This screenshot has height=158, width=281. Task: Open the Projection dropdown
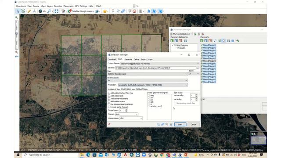153,85
